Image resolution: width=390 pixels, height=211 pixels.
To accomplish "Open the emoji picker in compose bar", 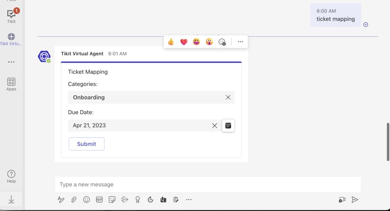I will (86, 200).
